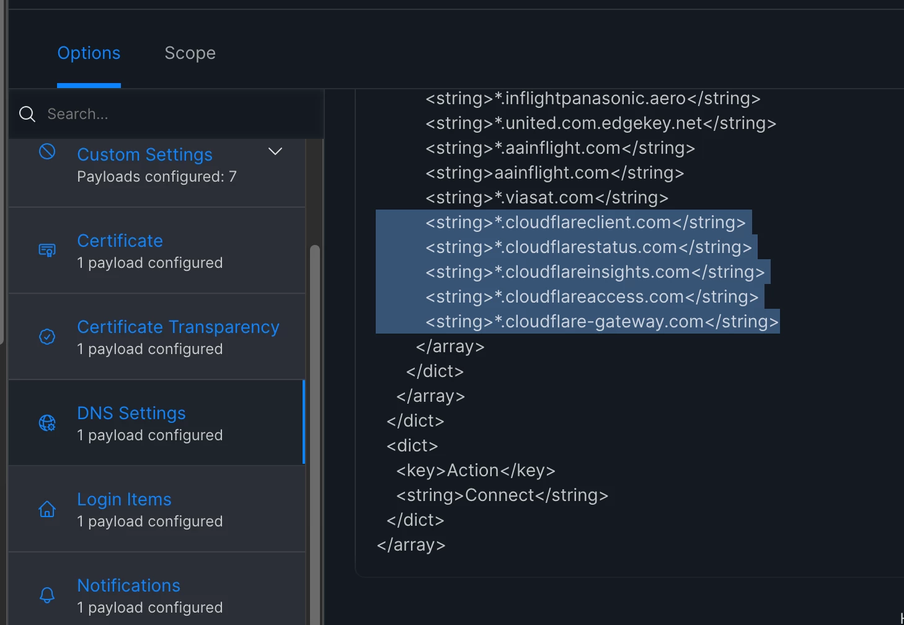Click the *.cloudflare-gateway.com string line

click(x=602, y=322)
